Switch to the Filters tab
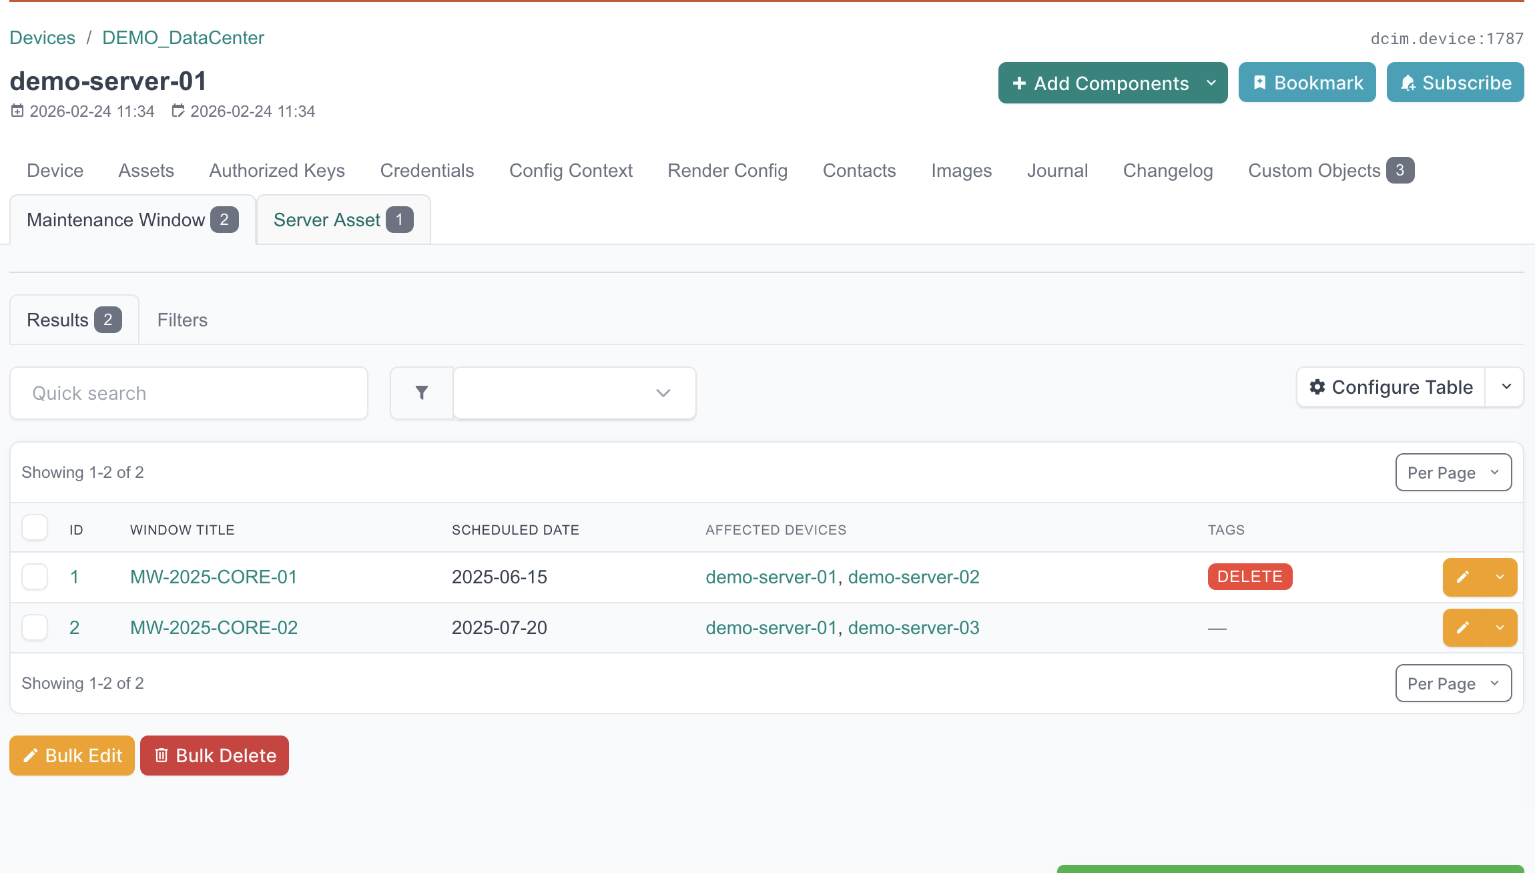The width and height of the screenshot is (1535, 873). tap(182, 320)
